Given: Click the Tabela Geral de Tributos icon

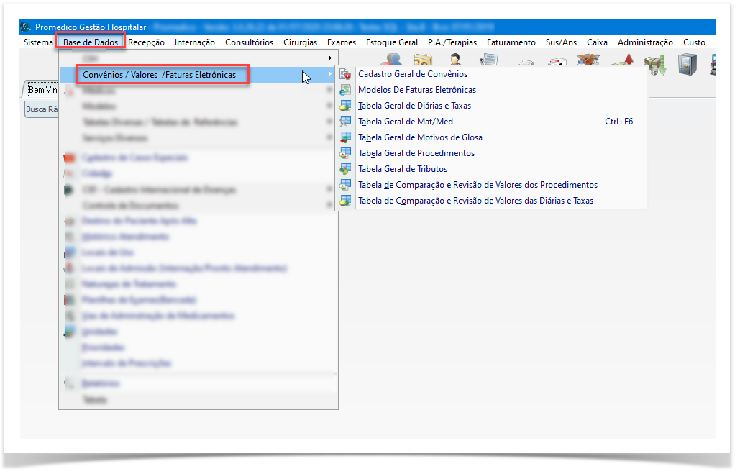Looking at the screenshot, I should coord(345,169).
